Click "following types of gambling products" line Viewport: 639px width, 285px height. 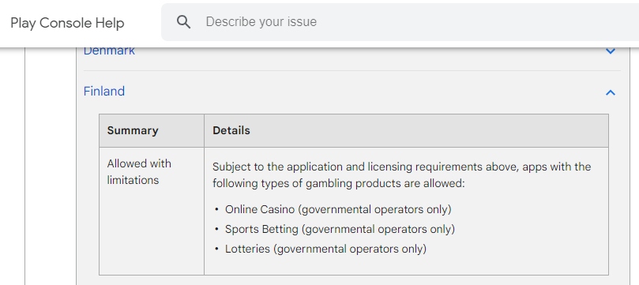338,183
